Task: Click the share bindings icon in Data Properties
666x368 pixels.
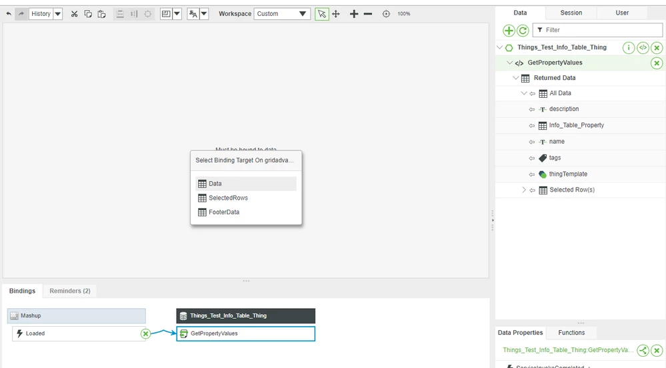Action: [x=643, y=351]
